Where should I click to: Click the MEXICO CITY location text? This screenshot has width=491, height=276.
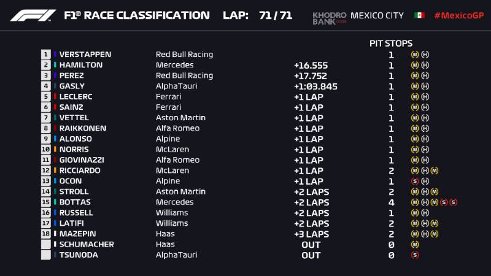click(377, 15)
